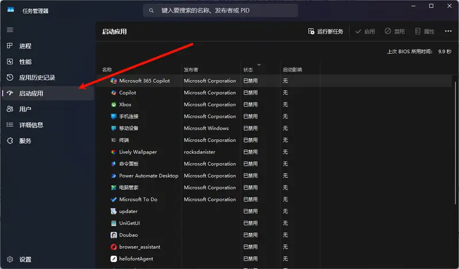Screen dimensions: 459x269
Task: Select 启动应用 in the sidebar
Action: 48,93
